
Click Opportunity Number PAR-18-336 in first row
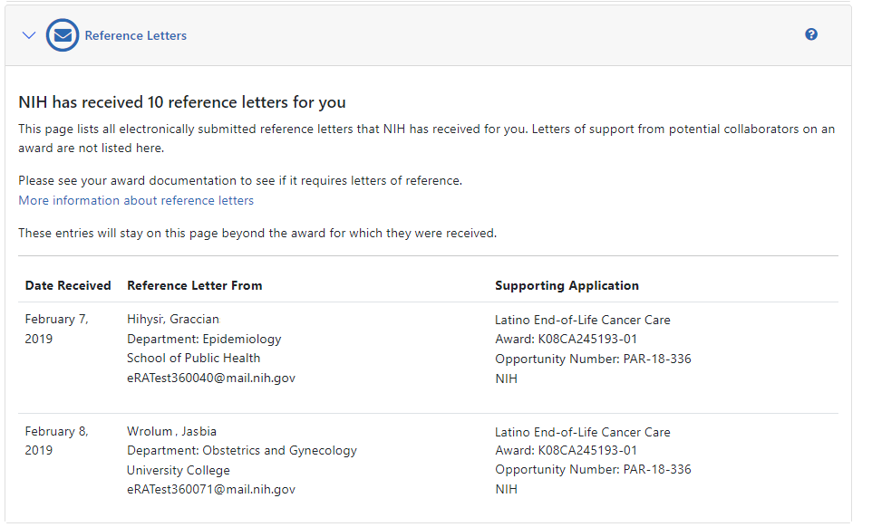[x=593, y=359]
